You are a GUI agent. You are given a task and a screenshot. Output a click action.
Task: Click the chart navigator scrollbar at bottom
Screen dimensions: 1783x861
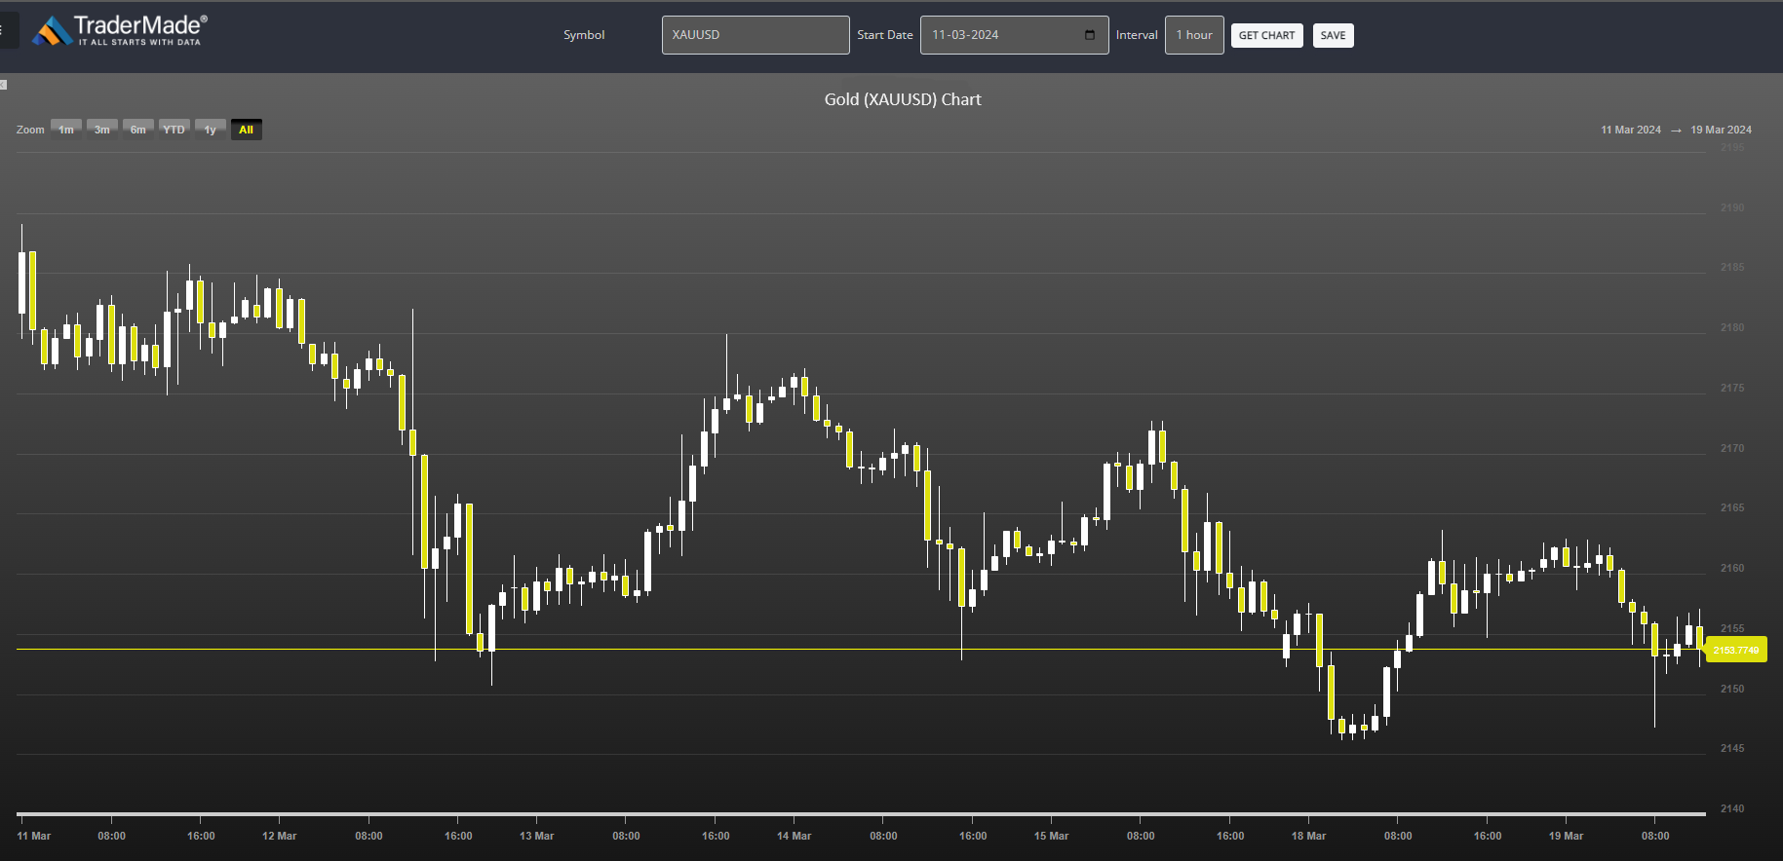coord(861,813)
